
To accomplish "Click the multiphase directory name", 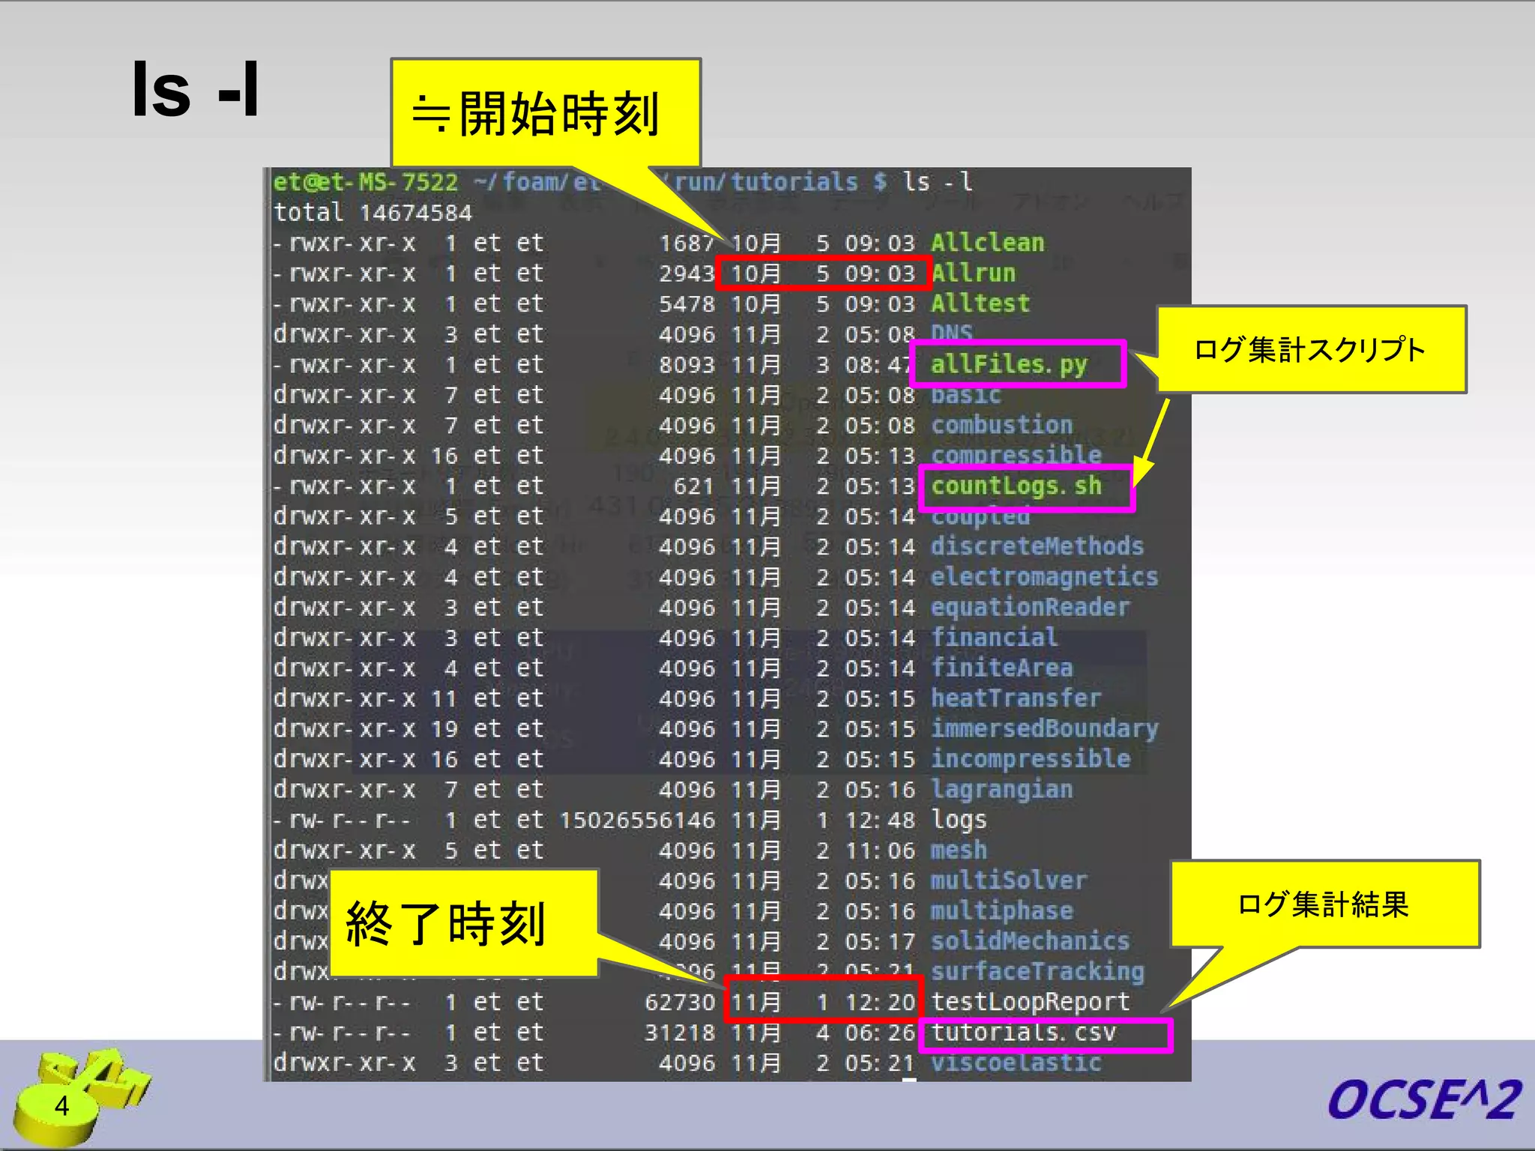I will [1001, 911].
